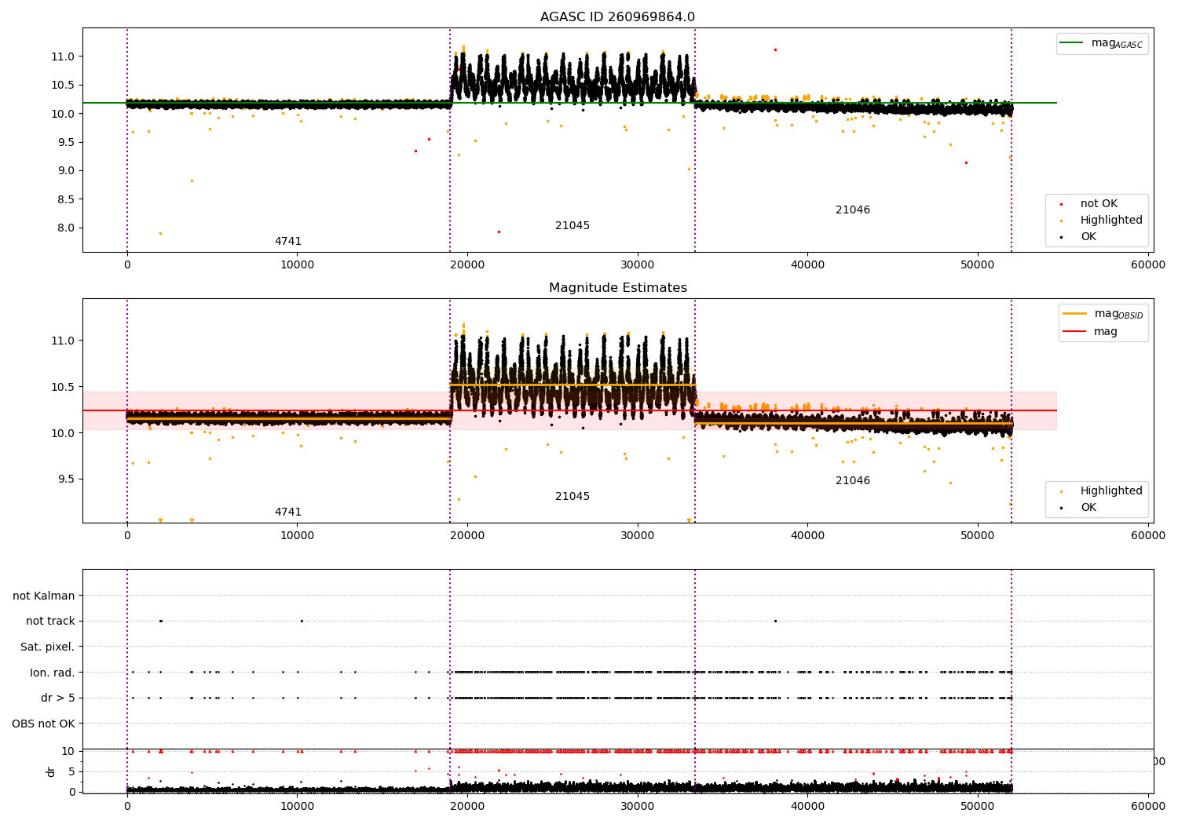Click the red 'not OK' legend marker
This screenshot has height=824, width=1178.
click(x=1061, y=204)
